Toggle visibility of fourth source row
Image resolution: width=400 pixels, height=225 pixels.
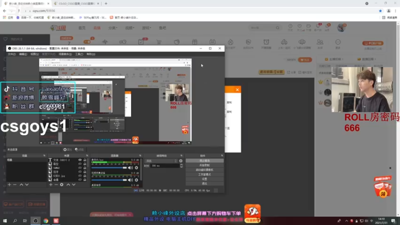[80, 172]
